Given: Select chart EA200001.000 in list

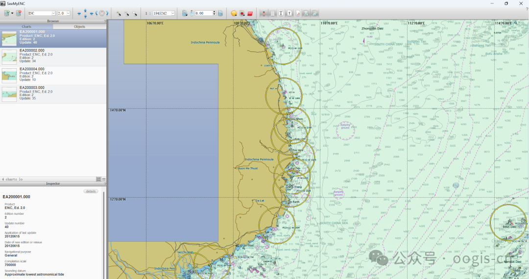Looking at the screenshot, I should (53, 38).
